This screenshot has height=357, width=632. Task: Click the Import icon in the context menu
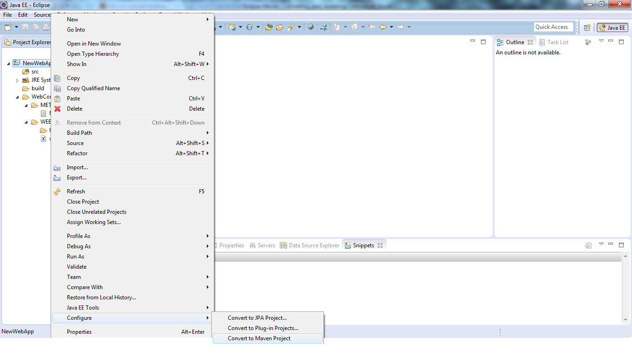tap(57, 167)
